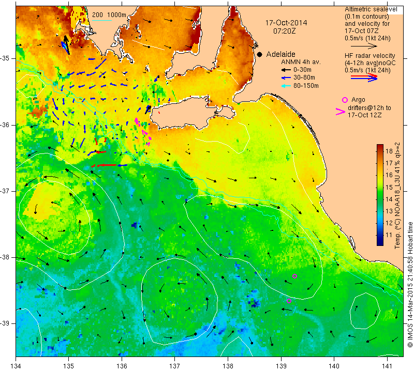414x372 pixels.
Task: Click the black dot marking Adelaide
Action: click(x=260, y=54)
